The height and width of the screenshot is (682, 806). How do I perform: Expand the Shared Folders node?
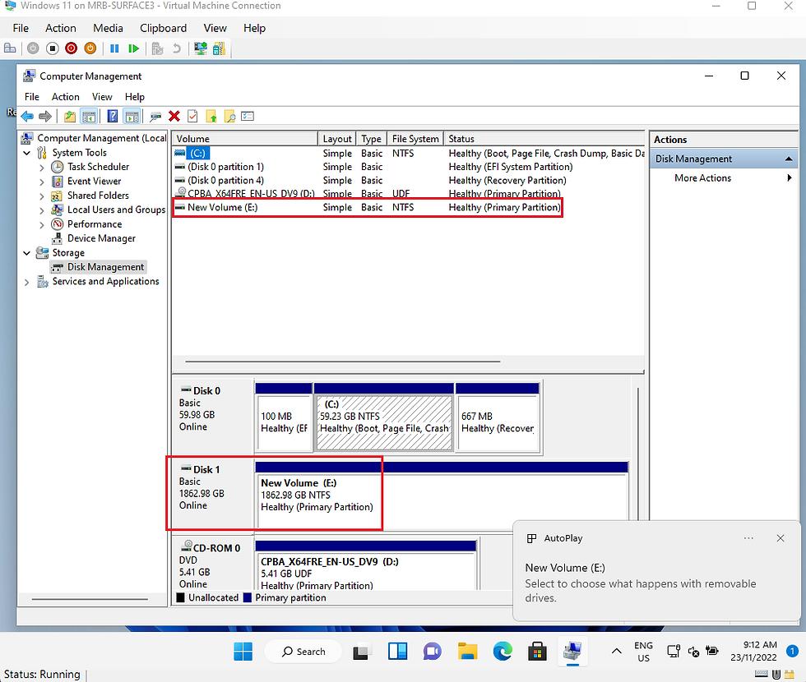point(42,196)
